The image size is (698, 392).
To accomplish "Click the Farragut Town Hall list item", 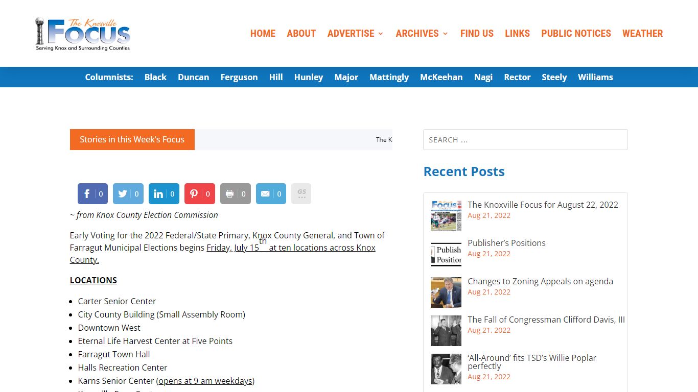I will point(114,354).
